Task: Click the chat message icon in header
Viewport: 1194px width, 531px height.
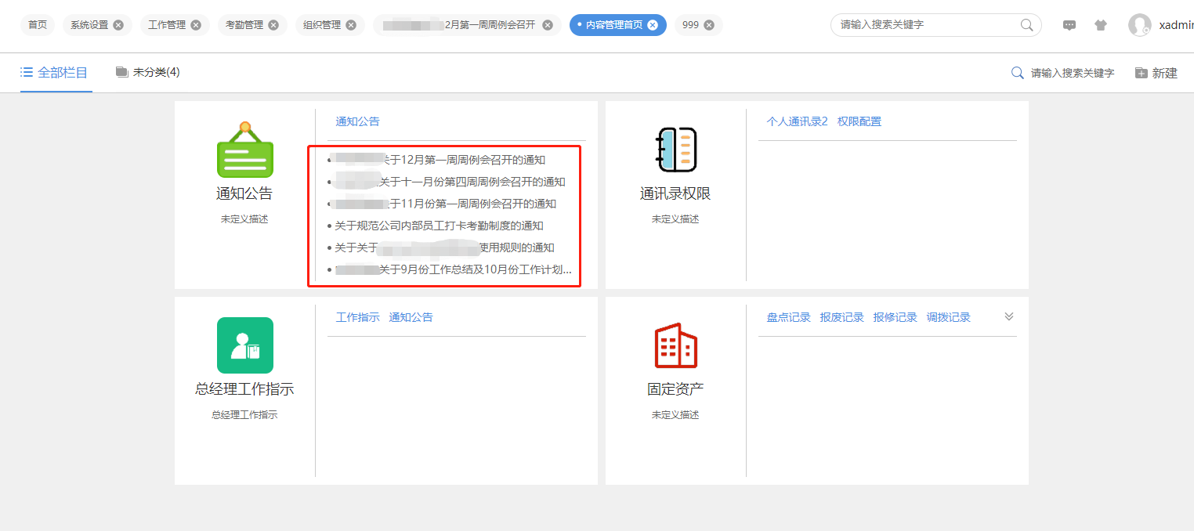Action: (1069, 25)
